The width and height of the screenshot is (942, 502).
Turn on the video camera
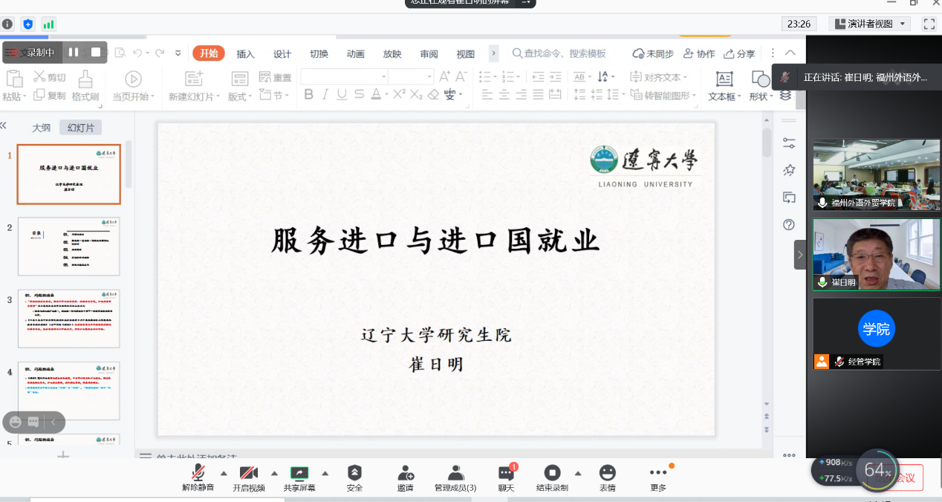click(248, 473)
